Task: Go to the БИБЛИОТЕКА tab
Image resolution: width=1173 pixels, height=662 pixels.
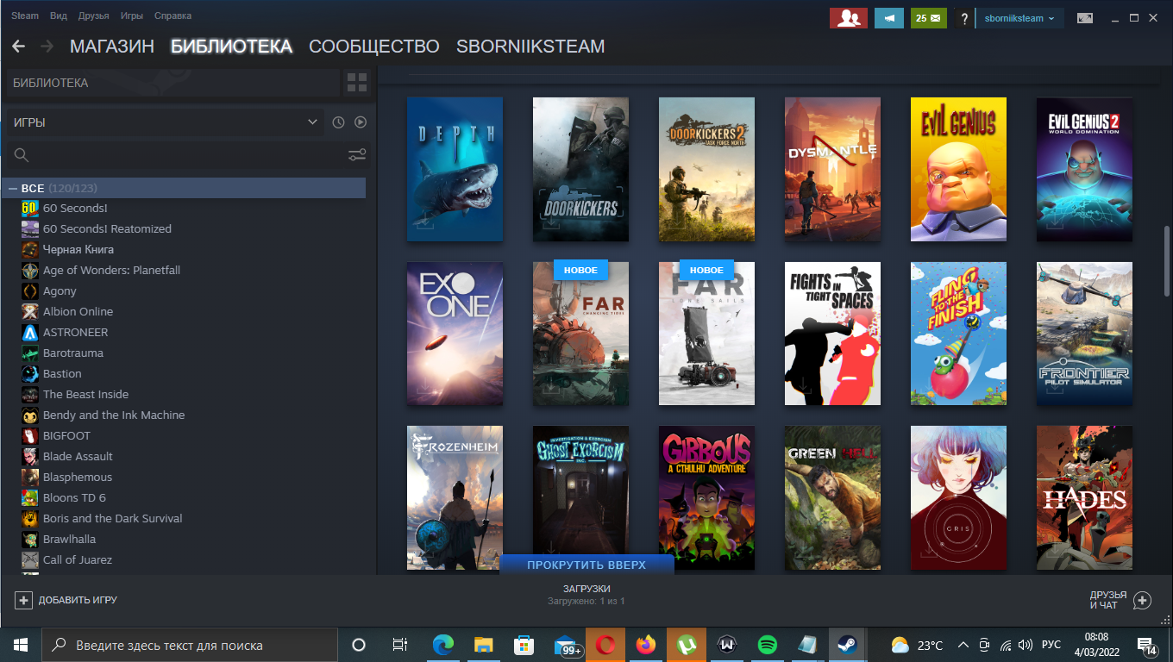Action: (232, 47)
